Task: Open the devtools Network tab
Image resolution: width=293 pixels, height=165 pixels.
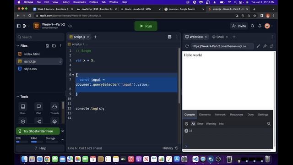Action: pos(220,115)
